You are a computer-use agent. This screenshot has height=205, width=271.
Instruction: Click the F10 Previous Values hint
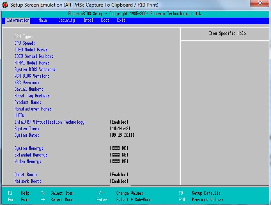point(201,200)
